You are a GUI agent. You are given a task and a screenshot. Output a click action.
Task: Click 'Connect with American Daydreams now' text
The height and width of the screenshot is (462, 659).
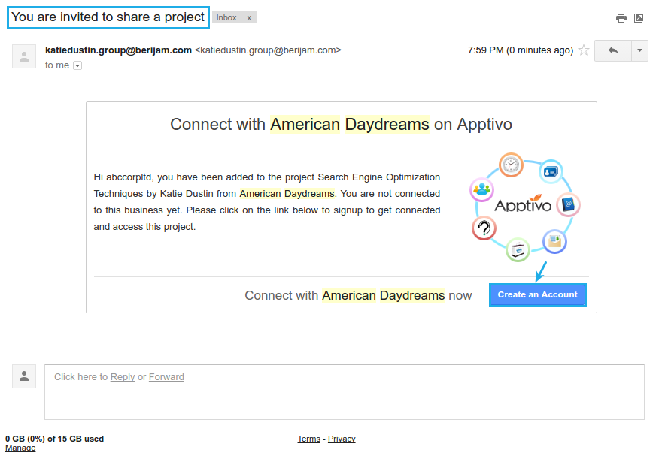click(358, 295)
